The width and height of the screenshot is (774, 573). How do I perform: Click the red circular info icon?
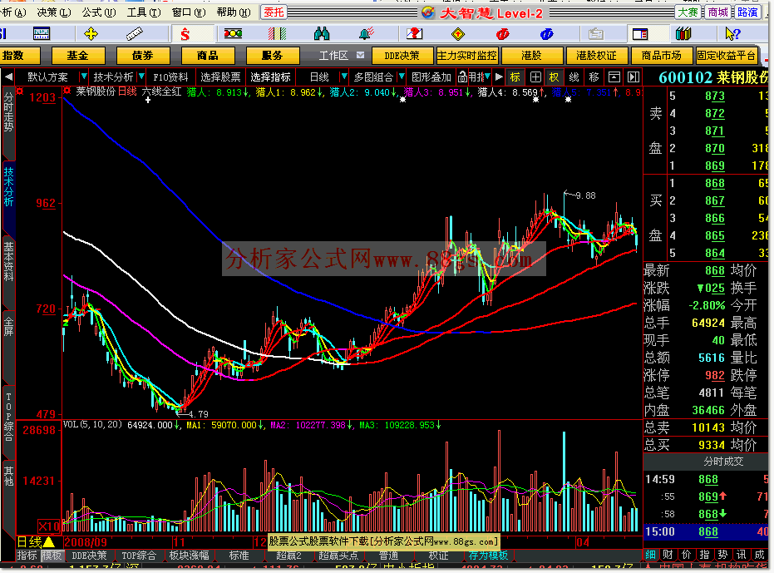[x=502, y=34]
